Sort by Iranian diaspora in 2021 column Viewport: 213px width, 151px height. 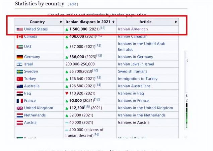pos(113,22)
